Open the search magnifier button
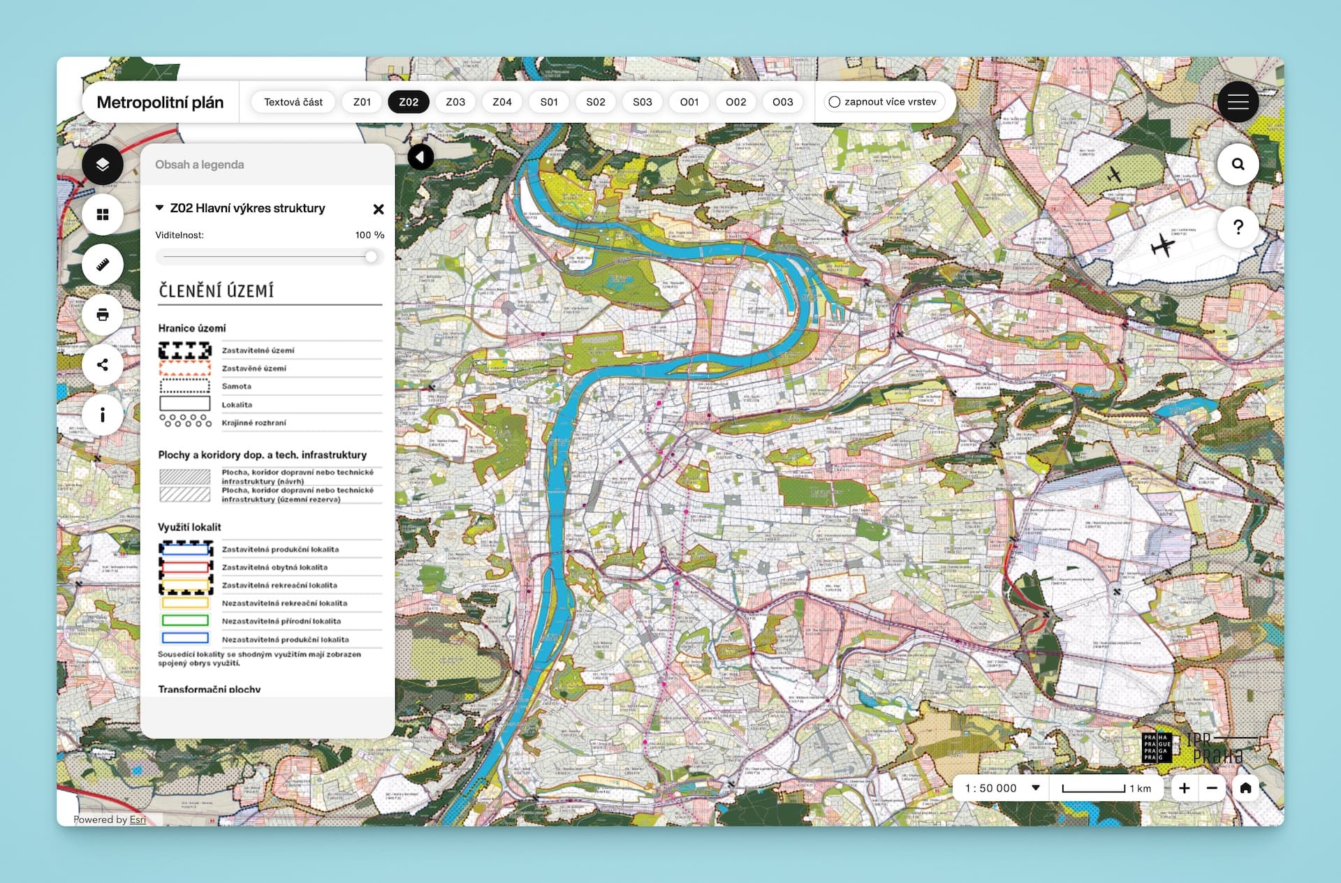 (1238, 164)
